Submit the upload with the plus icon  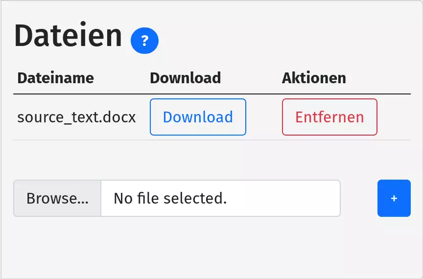(394, 198)
